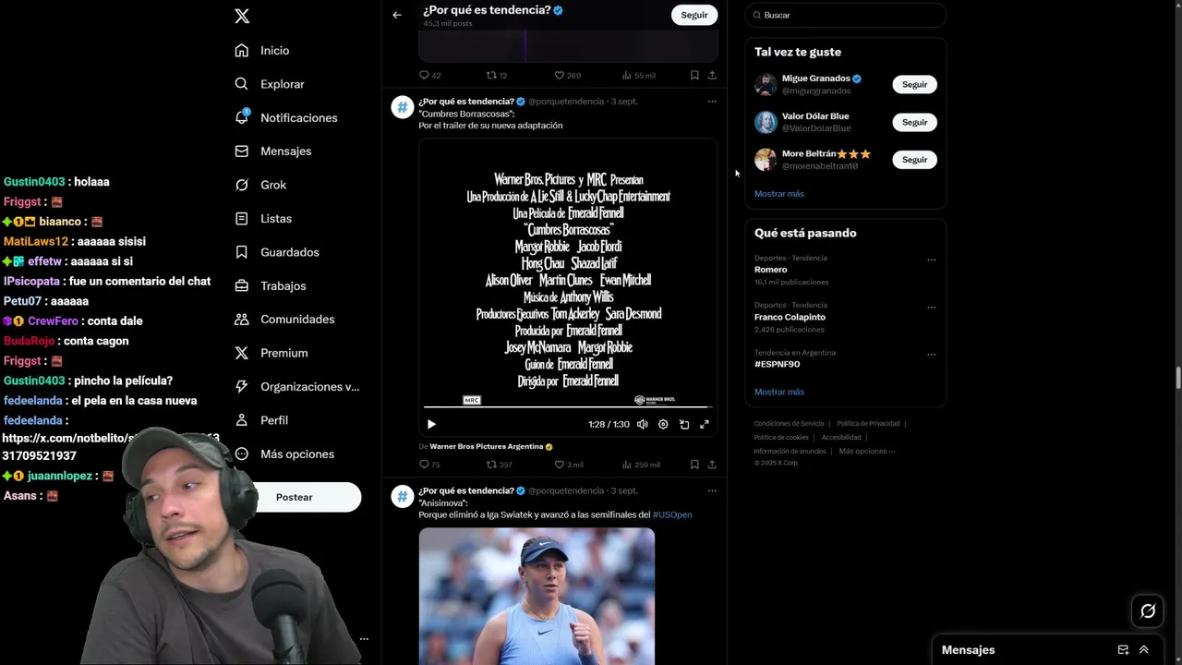Open options menu for Romero trend
The width and height of the screenshot is (1182, 665).
point(931,260)
